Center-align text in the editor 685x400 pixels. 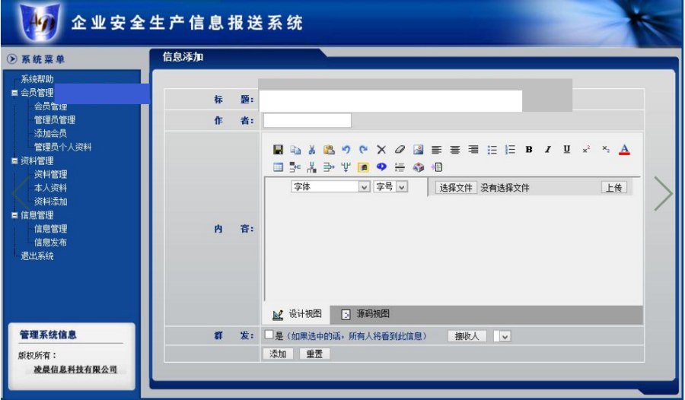[455, 150]
